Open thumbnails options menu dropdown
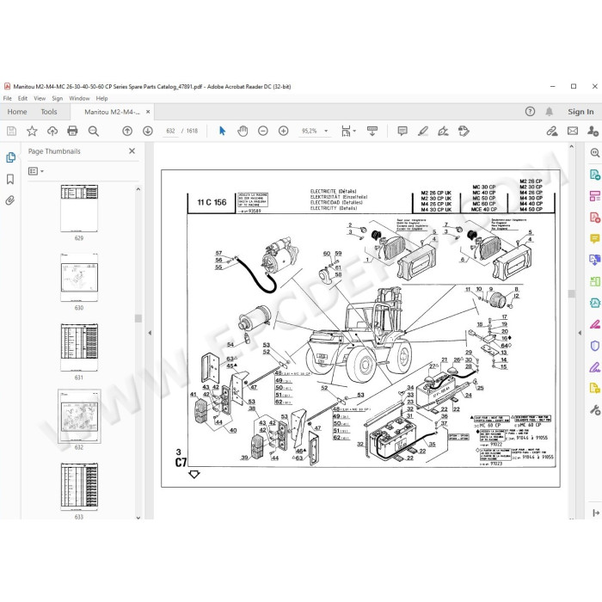 tap(36, 171)
